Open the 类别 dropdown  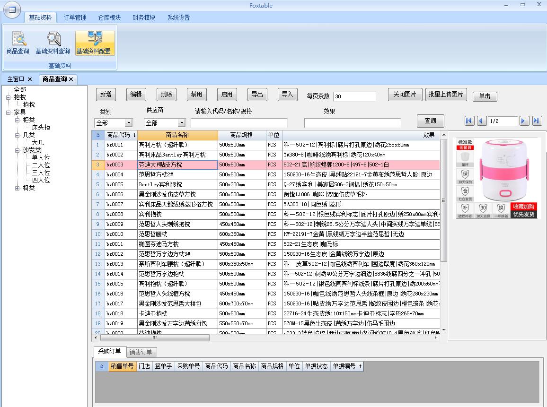[128, 123]
